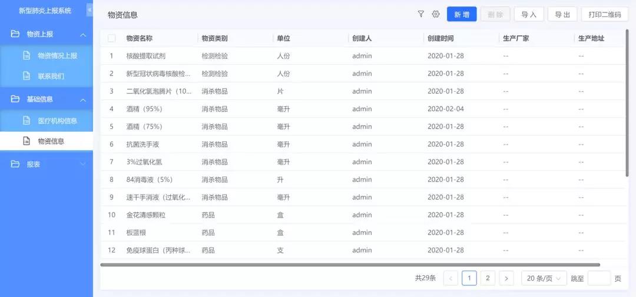636x297 pixels.
Task: Click 生产厂家 column header
Action: [516, 38]
